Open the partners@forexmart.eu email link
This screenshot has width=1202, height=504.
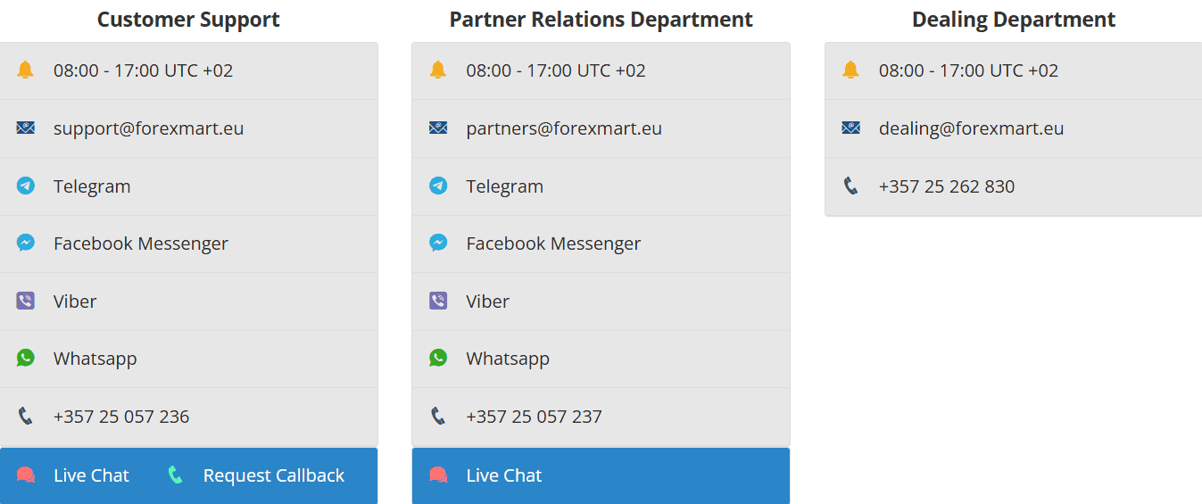[x=563, y=128]
